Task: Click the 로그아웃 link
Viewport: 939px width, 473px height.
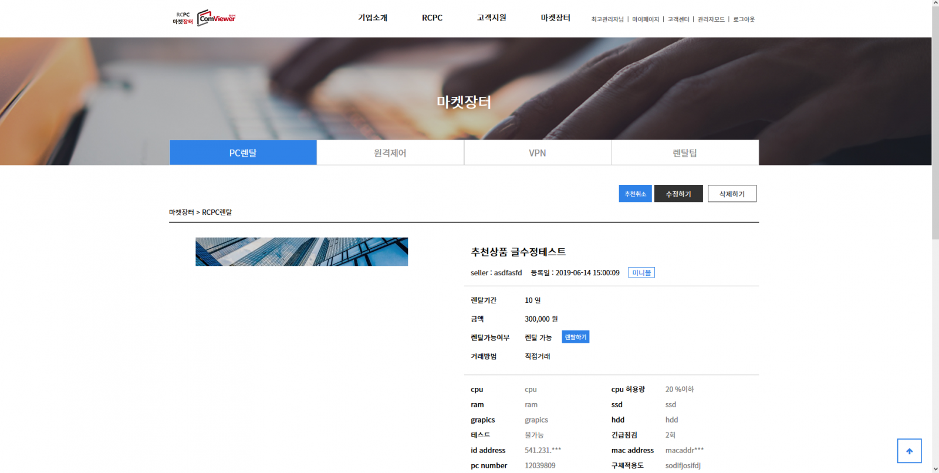Action: (x=744, y=19)
